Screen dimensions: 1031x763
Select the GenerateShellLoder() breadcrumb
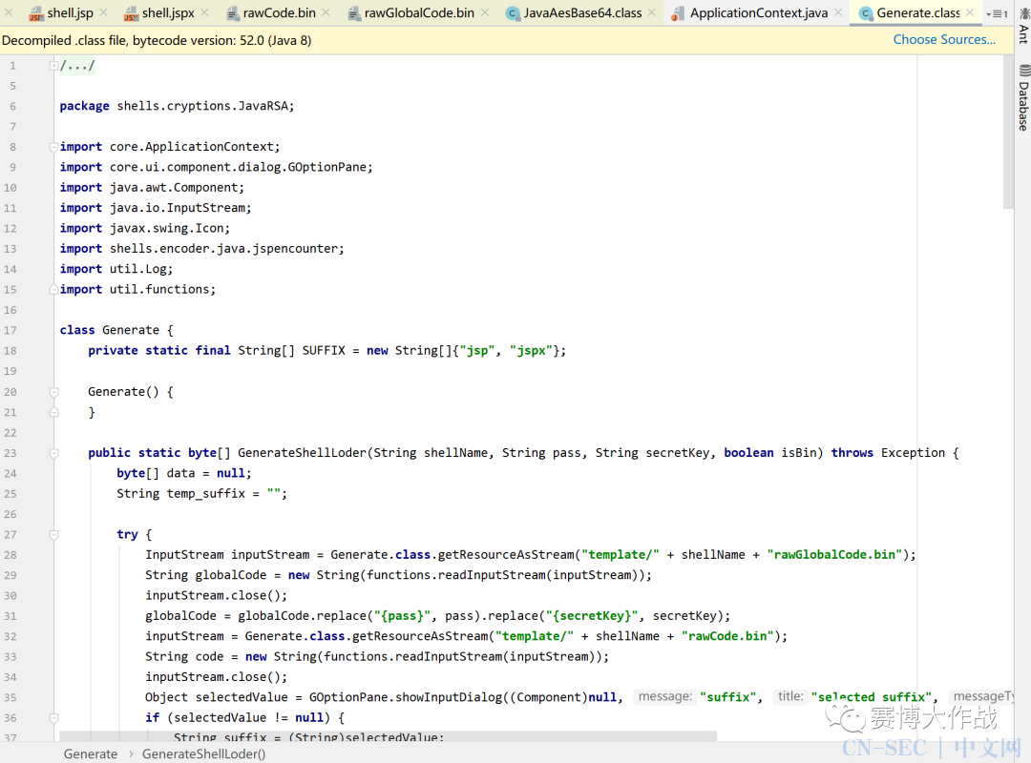pos(204,753)
